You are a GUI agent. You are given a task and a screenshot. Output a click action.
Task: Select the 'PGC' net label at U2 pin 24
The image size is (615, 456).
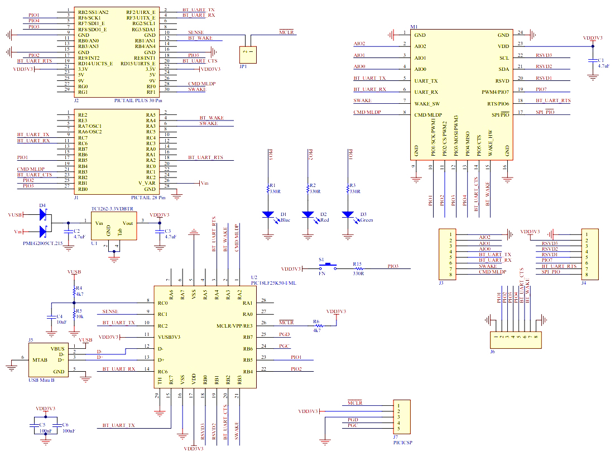click(285, 345)
